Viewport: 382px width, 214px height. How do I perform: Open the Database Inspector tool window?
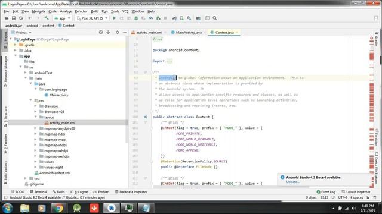tap(131, 191)
